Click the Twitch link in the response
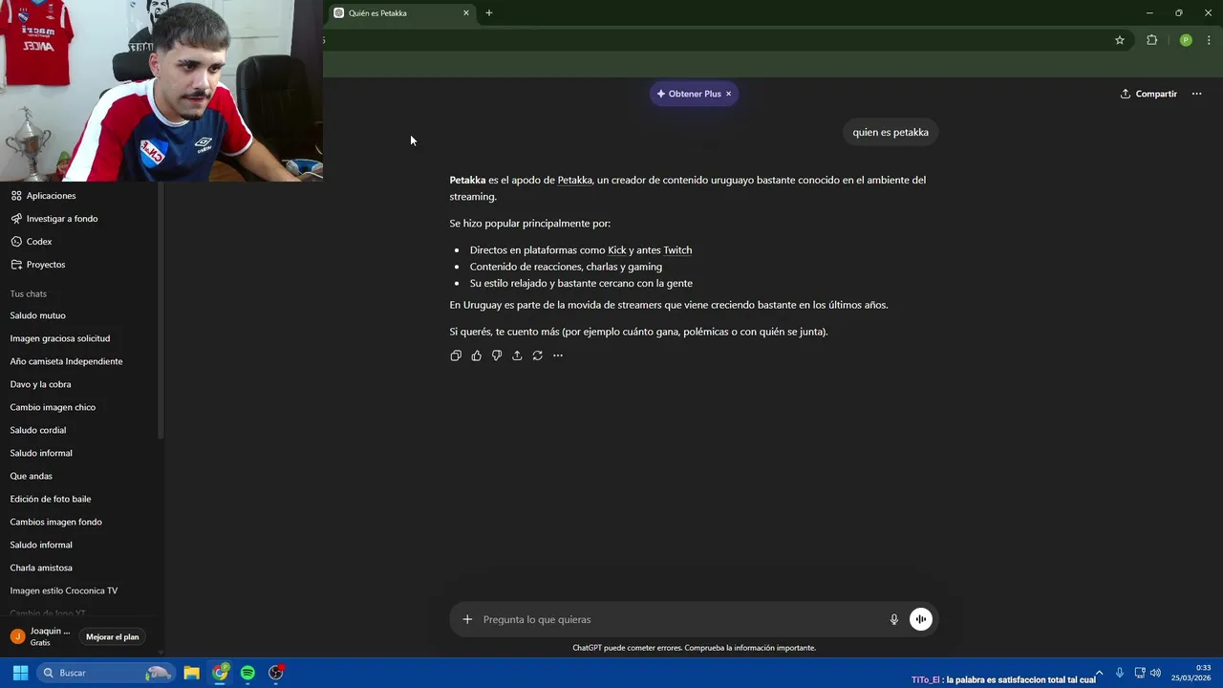This screenshot has height=688, width=1223. [677, 250]
